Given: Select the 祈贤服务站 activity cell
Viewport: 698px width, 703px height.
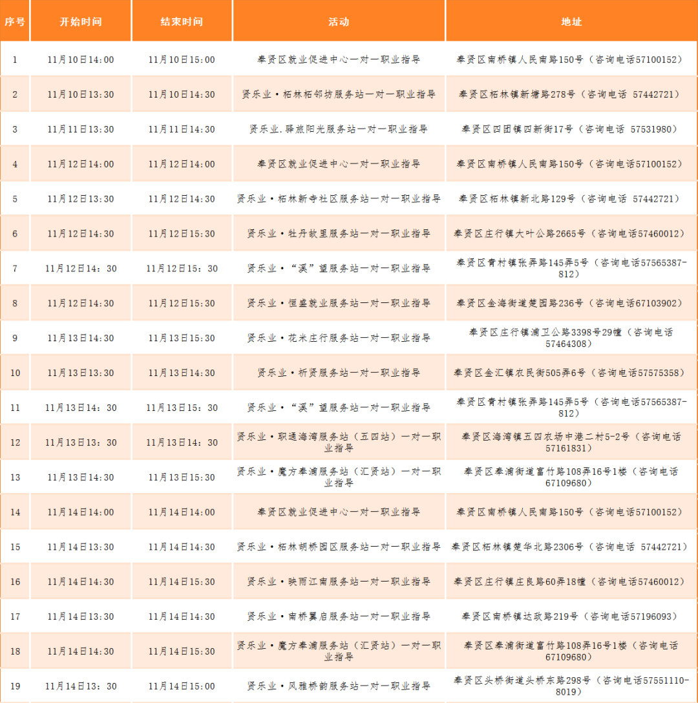Looking at the screenshot, I should point(339,373).
